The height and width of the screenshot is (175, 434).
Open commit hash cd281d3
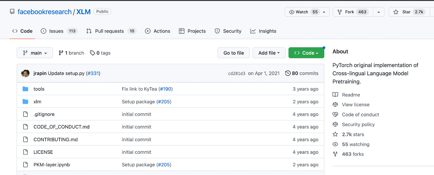[237, 74]
